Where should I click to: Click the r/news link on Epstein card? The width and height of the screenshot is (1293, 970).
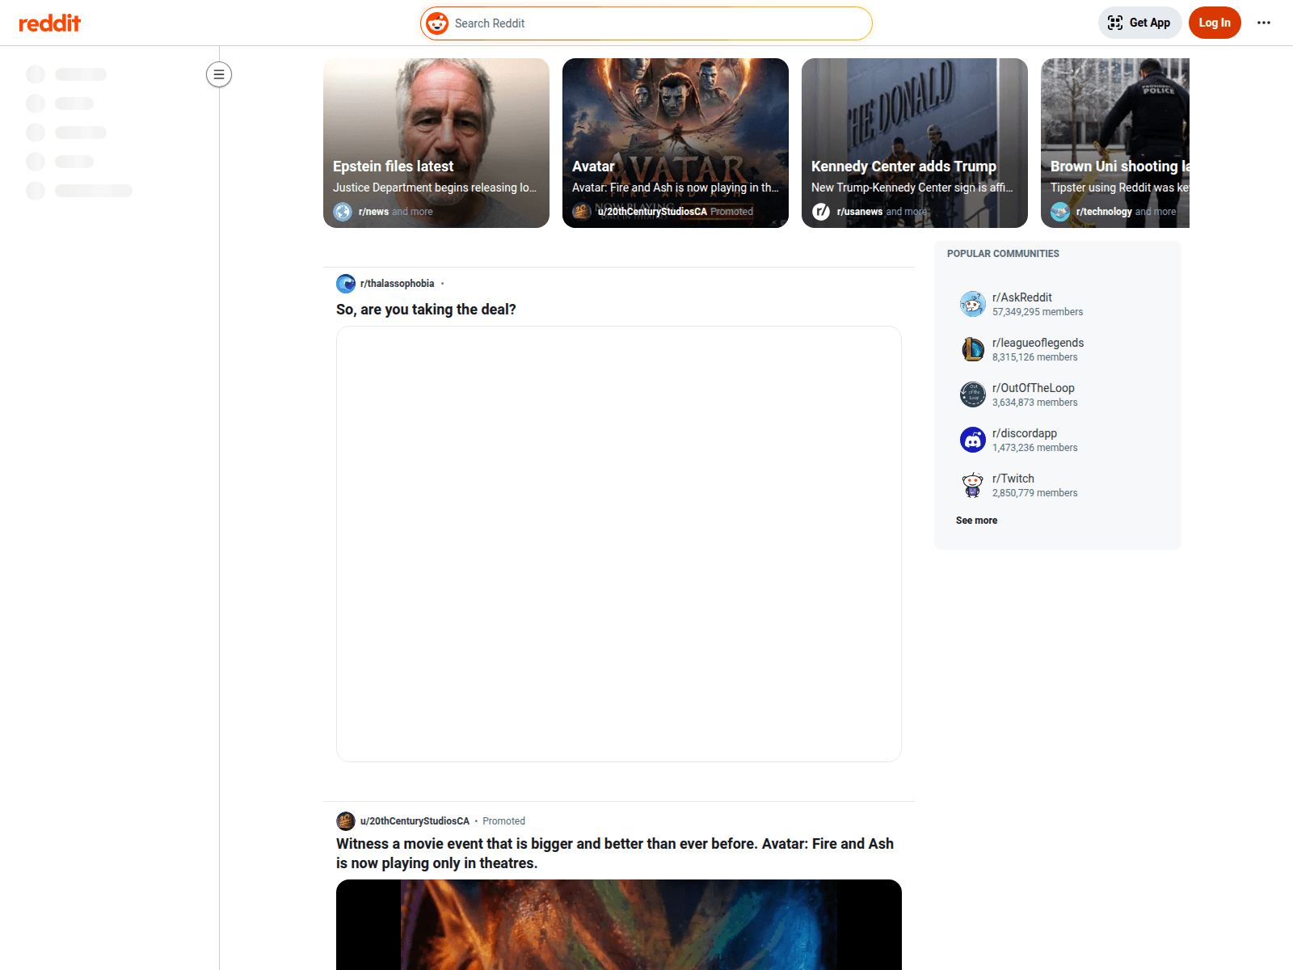373,212
